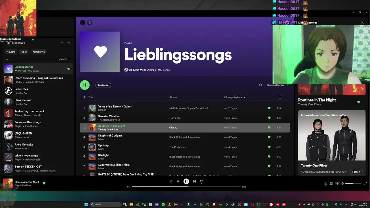Toggle repeat in the player bar
Image resolution: width=370 pixels, height=208 pixels.
[x=201, y=181]
